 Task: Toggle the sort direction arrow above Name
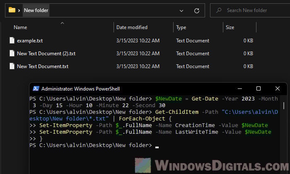click(x=62, y=23)
